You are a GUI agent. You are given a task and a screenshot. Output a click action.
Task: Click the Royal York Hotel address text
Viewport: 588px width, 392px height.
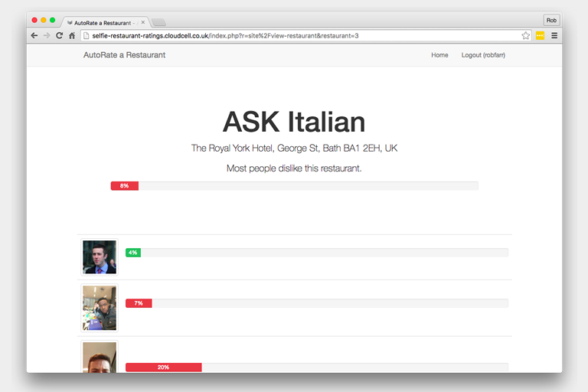pos(294,149)
